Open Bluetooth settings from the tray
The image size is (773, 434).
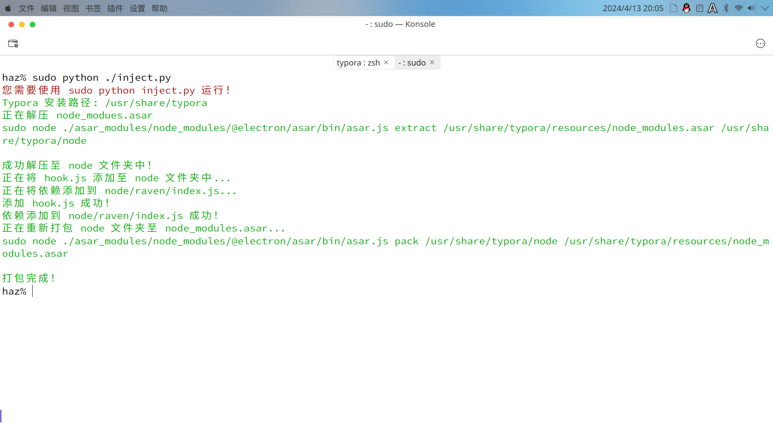point(726,8)
